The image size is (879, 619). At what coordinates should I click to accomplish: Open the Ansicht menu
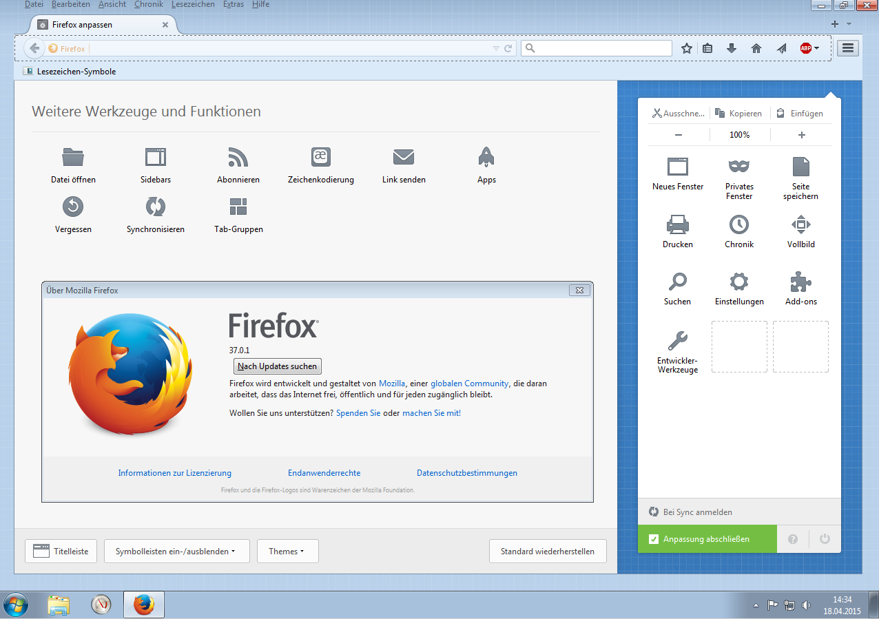pyautogui.click(x=112, y=4)
